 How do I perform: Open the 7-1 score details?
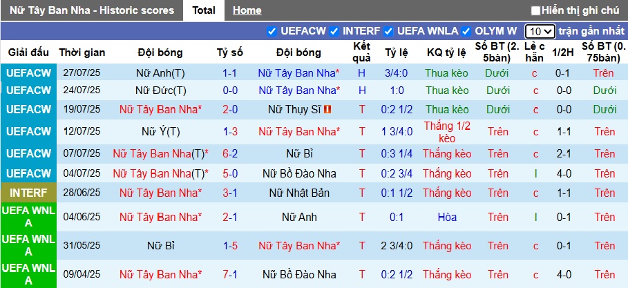tap(230, 273)
